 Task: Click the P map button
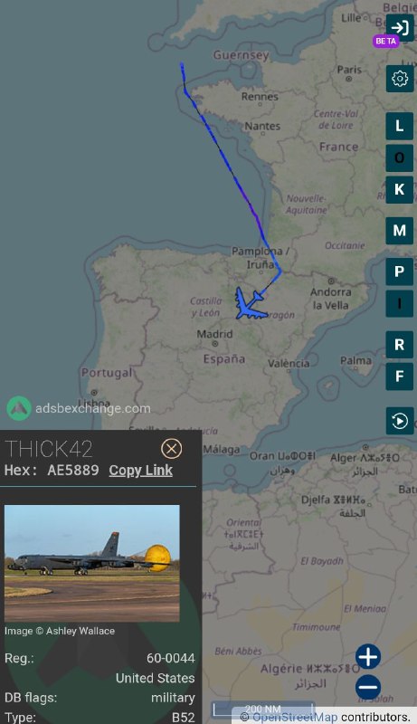400,271
